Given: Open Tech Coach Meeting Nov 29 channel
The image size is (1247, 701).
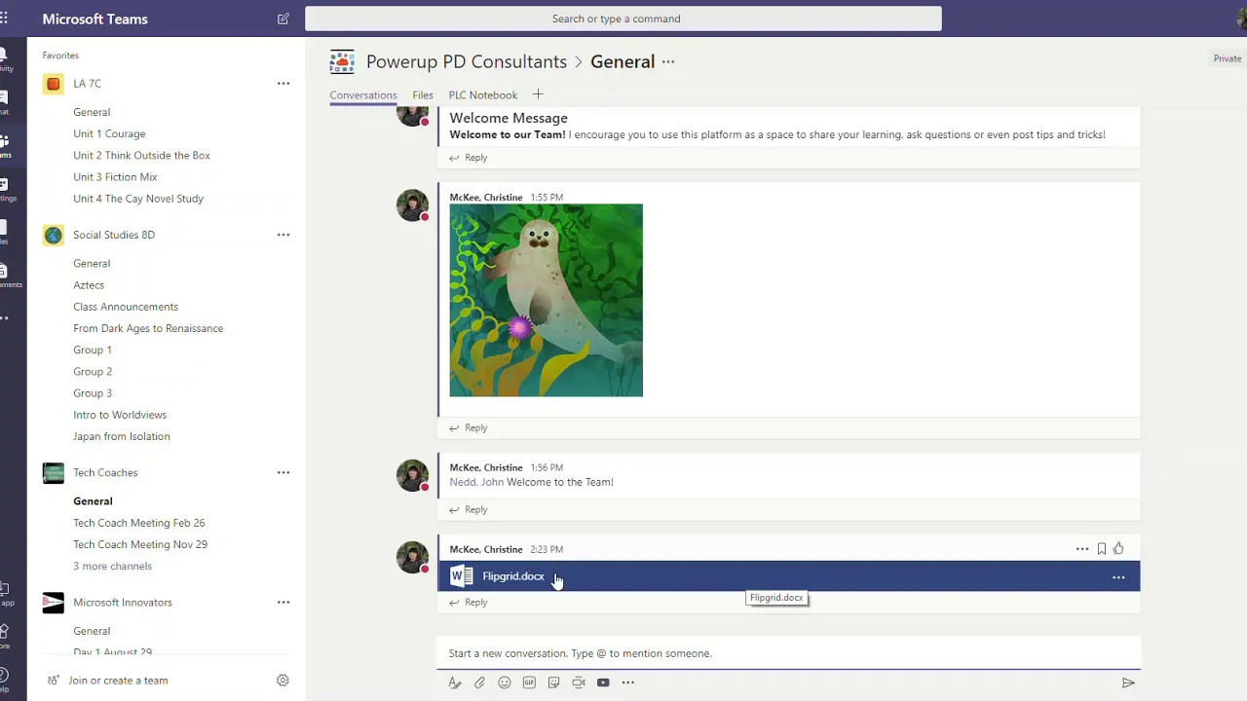Looking at the screenshot, I should 140,544.
